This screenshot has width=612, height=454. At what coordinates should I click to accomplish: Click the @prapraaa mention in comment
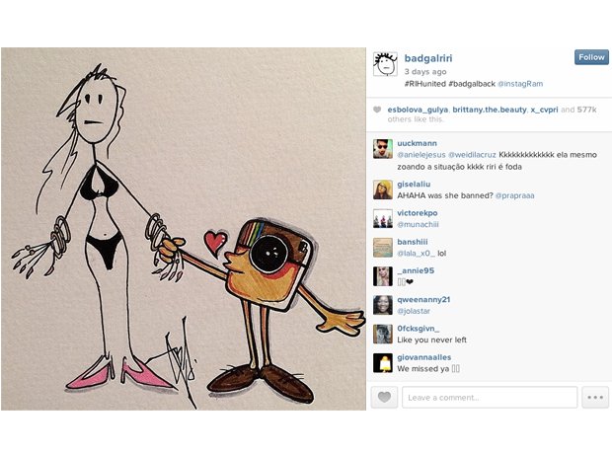515,195
